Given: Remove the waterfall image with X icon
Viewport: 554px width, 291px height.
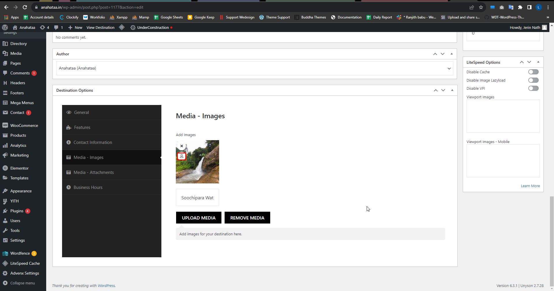Looking at the screenshot, I should tap(182, 146).
